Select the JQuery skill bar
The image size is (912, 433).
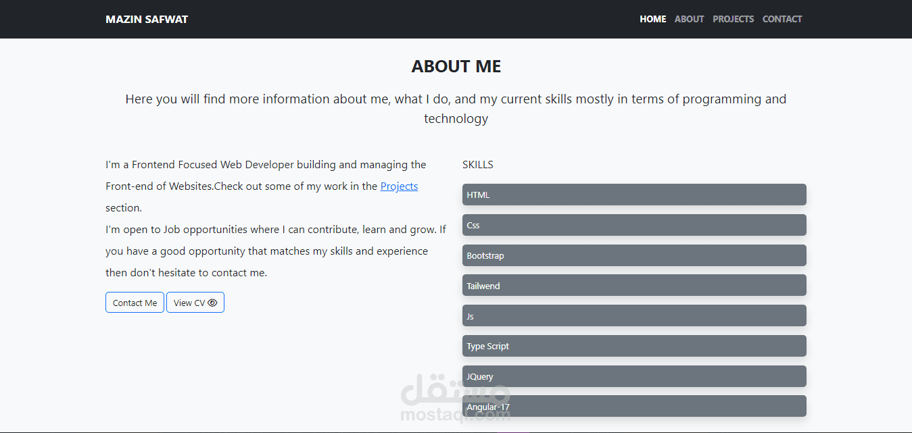pos(634,376)
